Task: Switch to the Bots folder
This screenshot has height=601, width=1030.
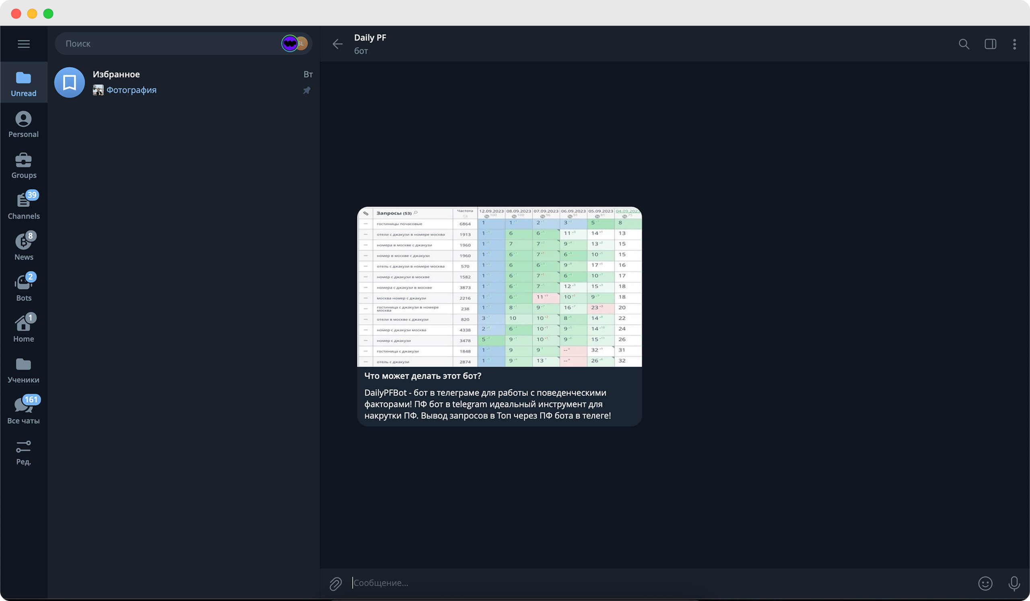Action: 23,288
